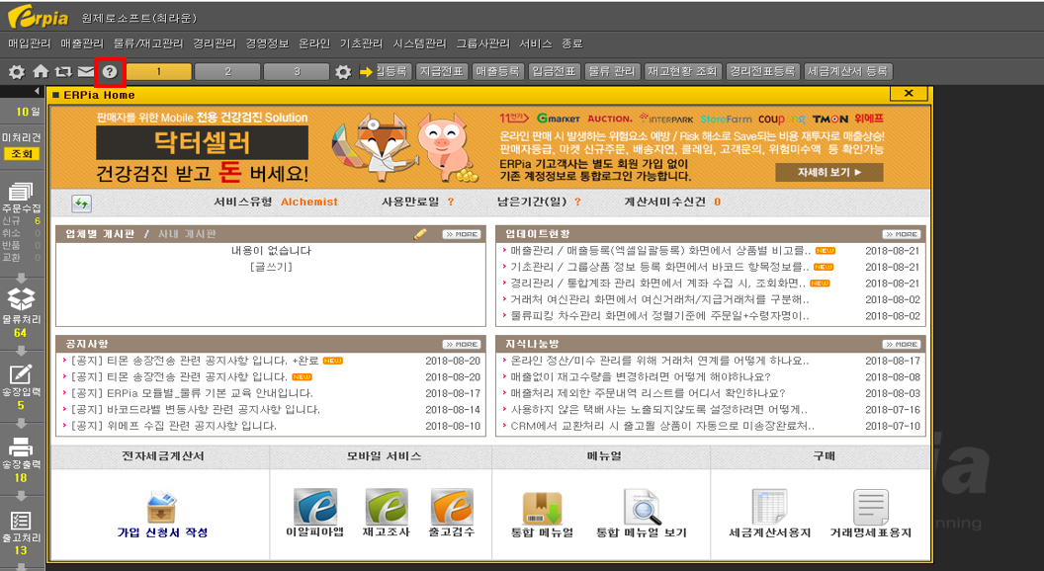Launch 출고검수 orange icon
Viewport: 1044px width, 571px height.
452,507
